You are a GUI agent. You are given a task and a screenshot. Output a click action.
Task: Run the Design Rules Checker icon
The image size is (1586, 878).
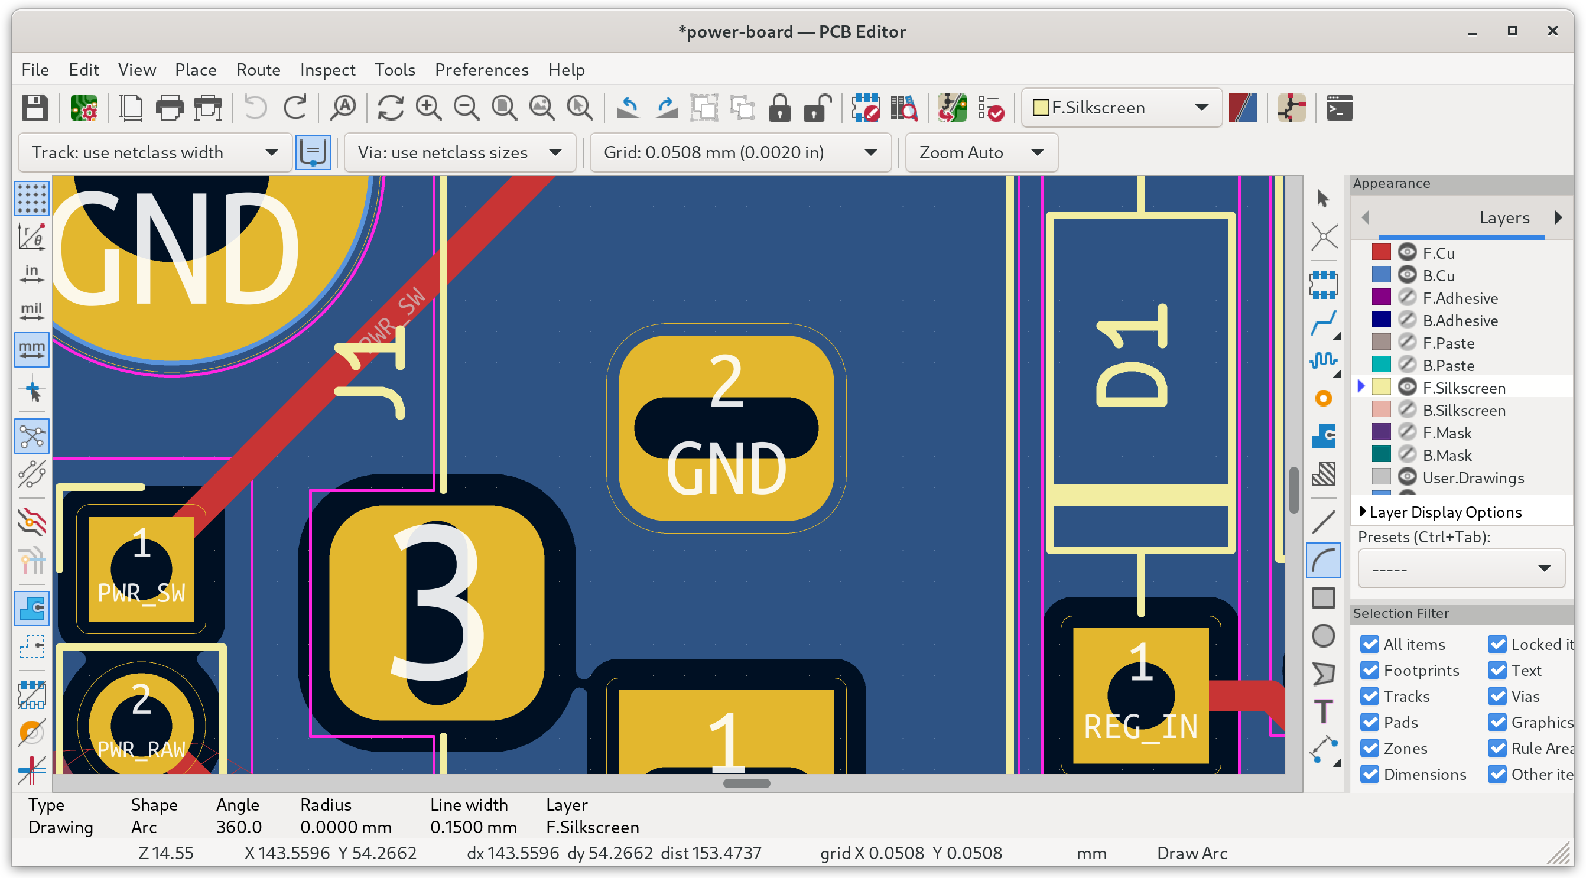(x=990, y=108)
